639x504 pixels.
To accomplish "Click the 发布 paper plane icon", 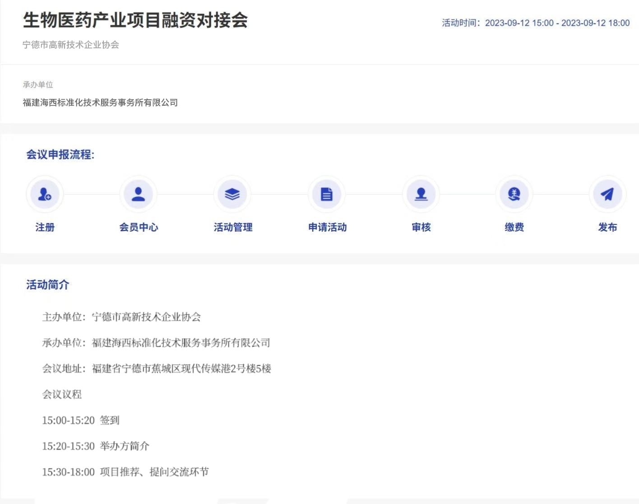I will click(x=607, y=194).
